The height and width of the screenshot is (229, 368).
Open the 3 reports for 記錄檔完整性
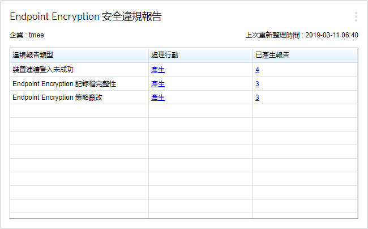(x=257, y=83)
